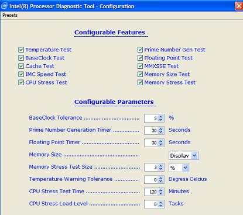Increase CPU Stress Load Level tasks
Image resolution: width=243 pixels, height=216 pixels.
point(160,202)
